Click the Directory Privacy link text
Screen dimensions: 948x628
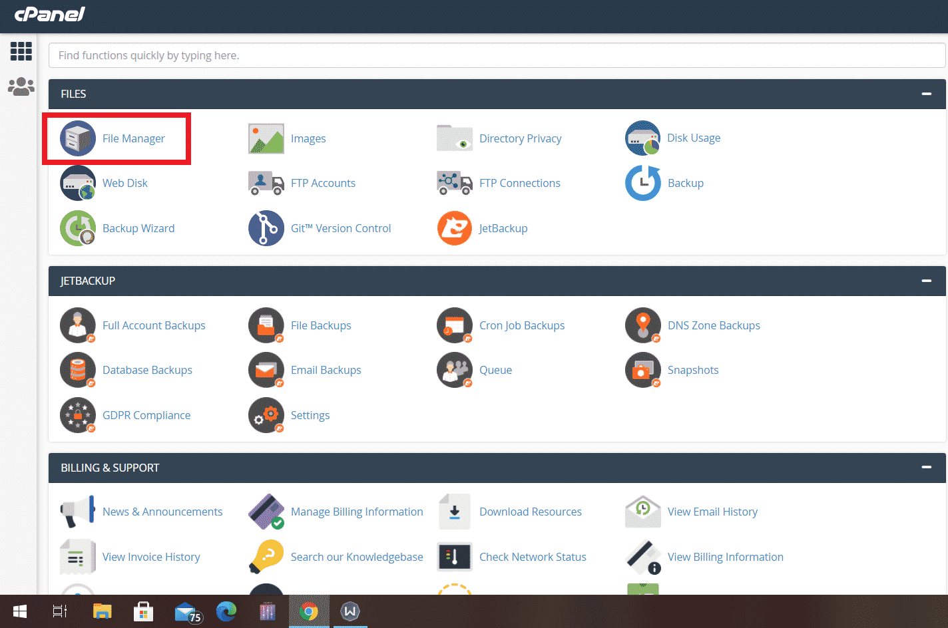(521, 138)
